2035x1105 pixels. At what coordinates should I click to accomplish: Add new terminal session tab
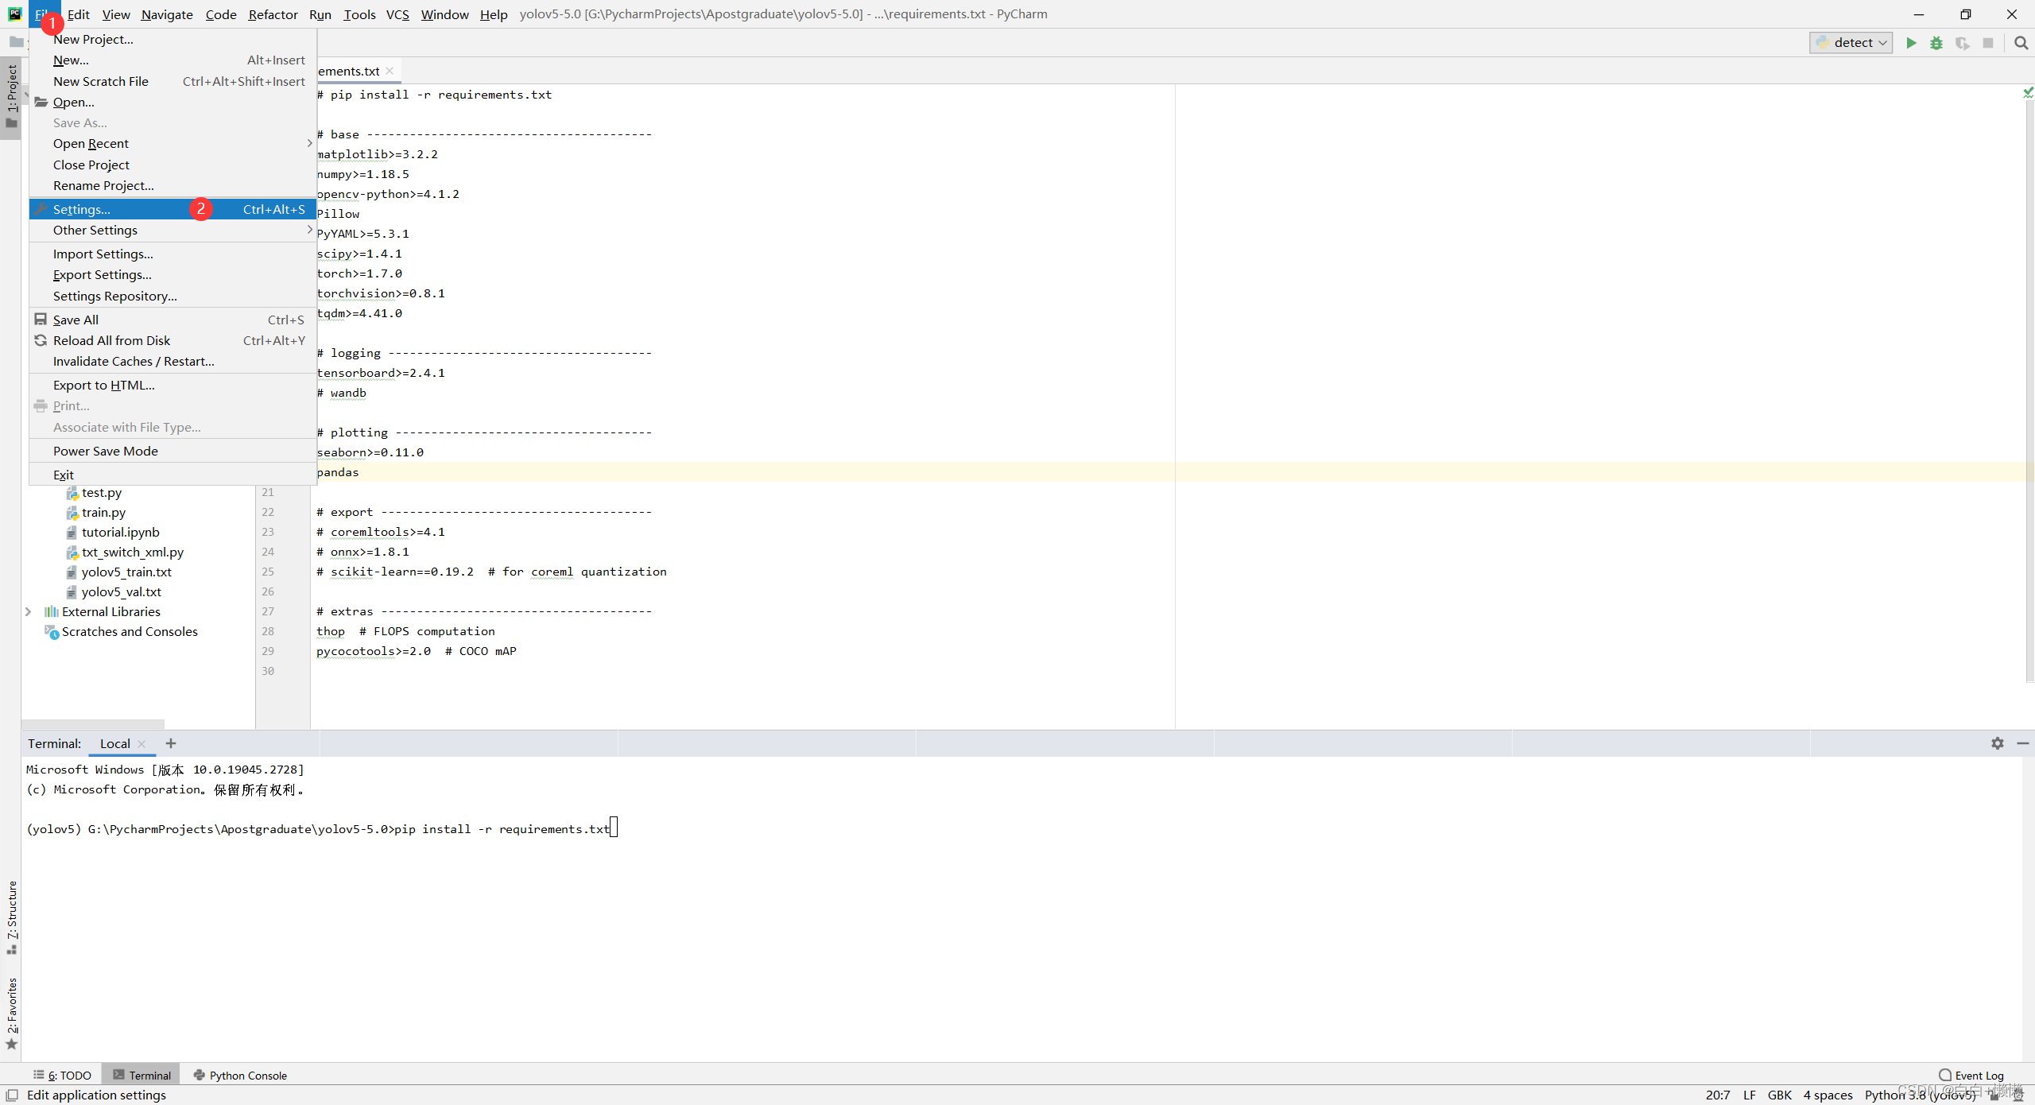[x=171, y=743]
